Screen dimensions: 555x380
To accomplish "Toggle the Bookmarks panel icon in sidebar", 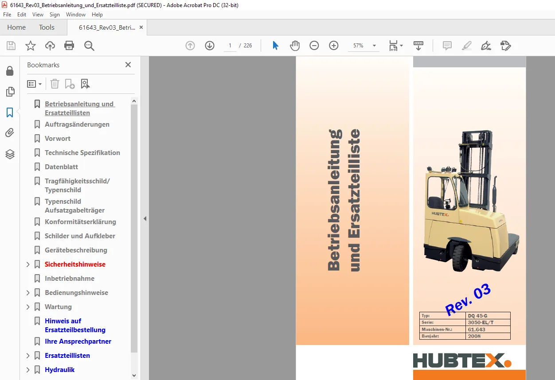I will point(10,112).
